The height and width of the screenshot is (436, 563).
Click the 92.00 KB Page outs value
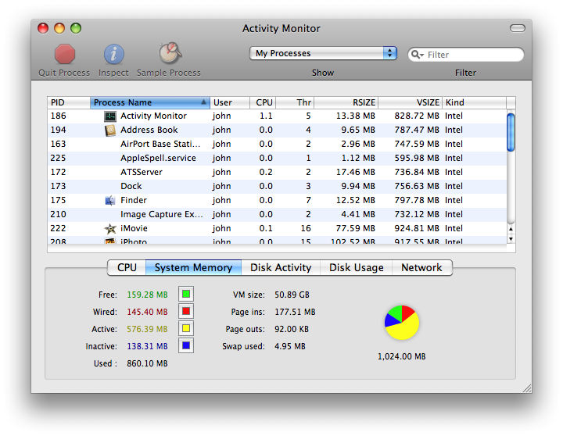click(x=292, y=329)
